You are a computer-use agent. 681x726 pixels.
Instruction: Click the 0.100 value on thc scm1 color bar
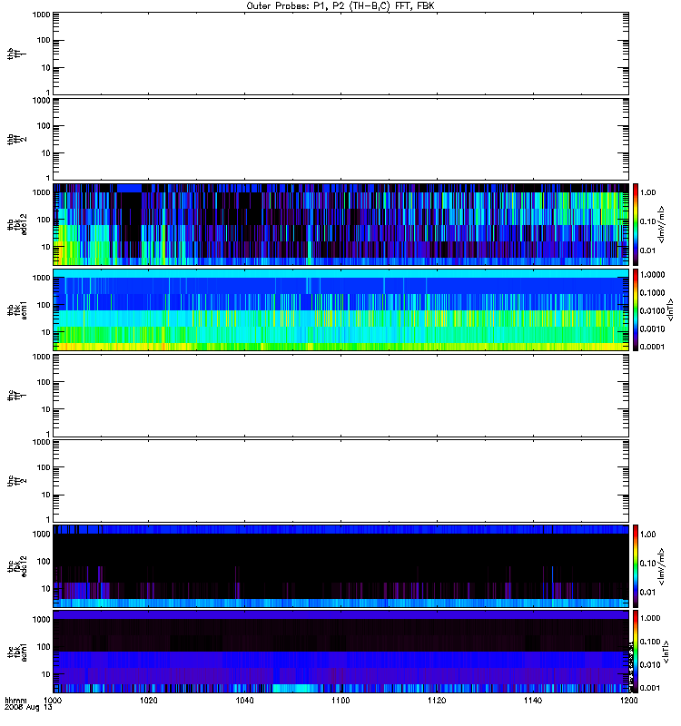click(x=650, y=642)
